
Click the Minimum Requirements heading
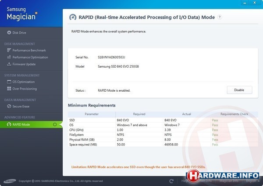(x=92, y=106)
